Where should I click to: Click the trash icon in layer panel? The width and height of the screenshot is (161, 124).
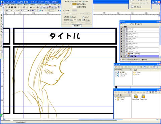[x=136, y=24]
